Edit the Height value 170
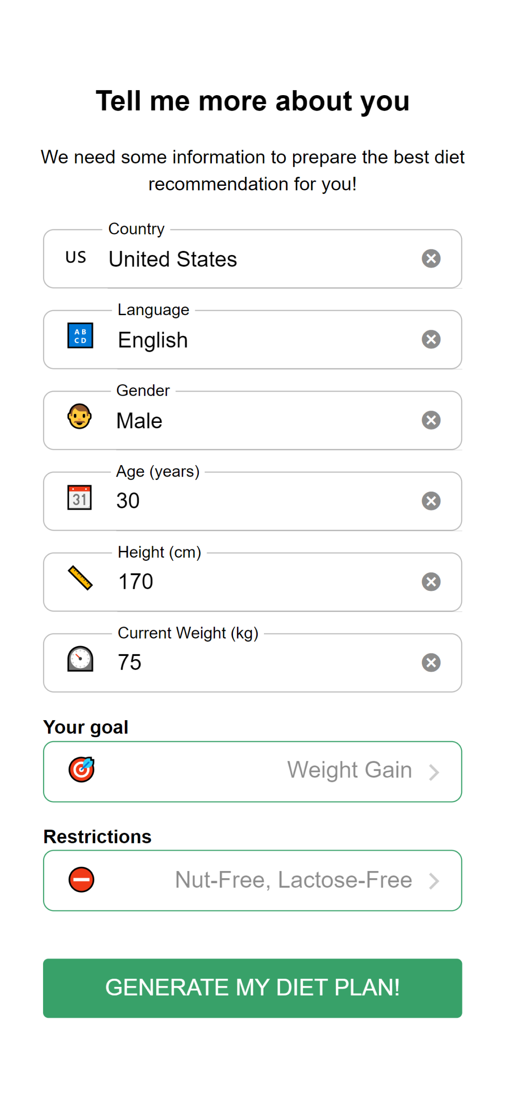 pos(135,582)
